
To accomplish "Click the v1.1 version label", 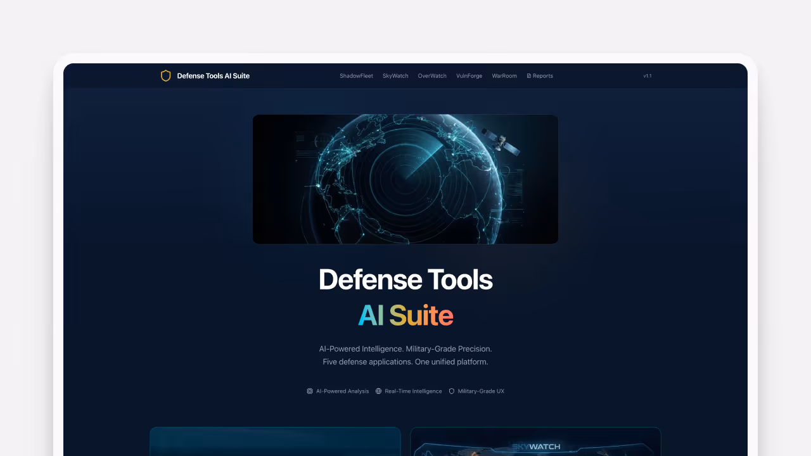I will [648, 75].
